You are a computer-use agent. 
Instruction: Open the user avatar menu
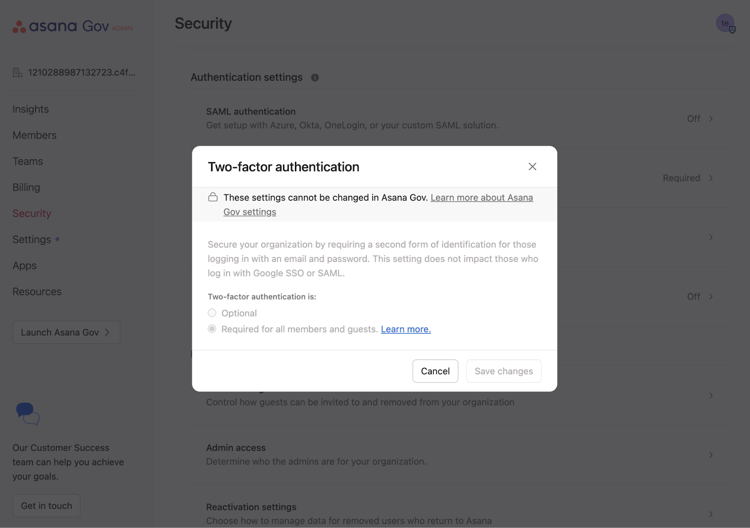(x=725, y=23)
